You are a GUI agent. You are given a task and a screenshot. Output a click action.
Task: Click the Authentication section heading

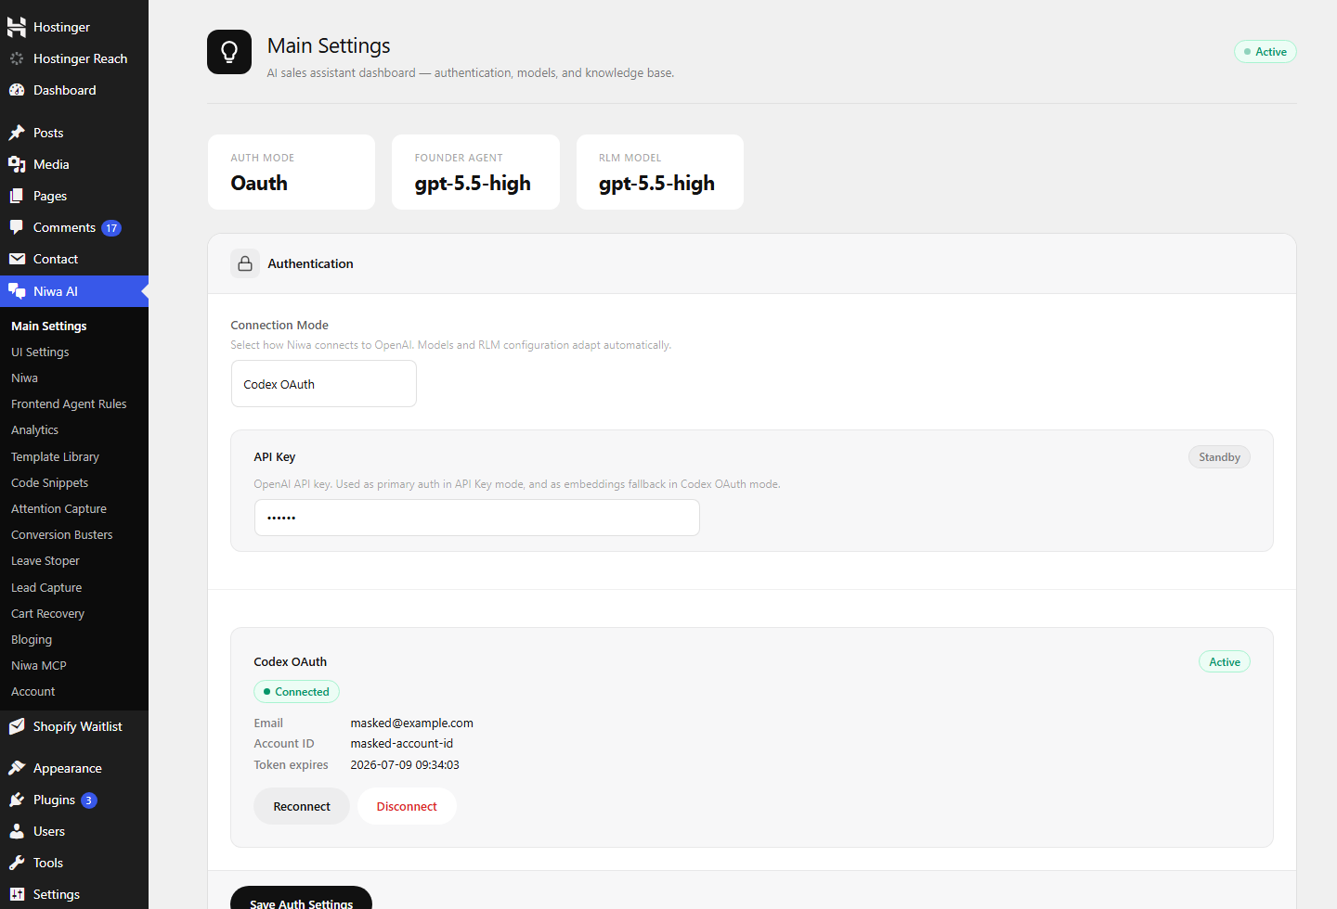pyautogui.click(x=310, y=263)
